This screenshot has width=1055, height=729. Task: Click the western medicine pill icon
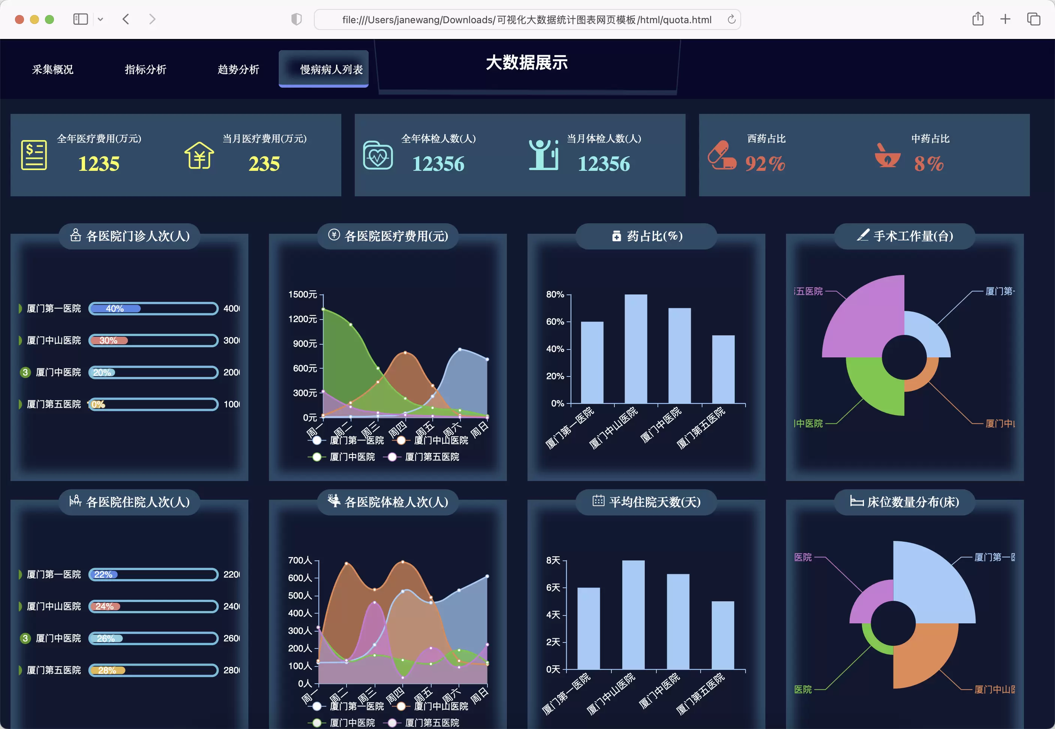pos(722,155)
